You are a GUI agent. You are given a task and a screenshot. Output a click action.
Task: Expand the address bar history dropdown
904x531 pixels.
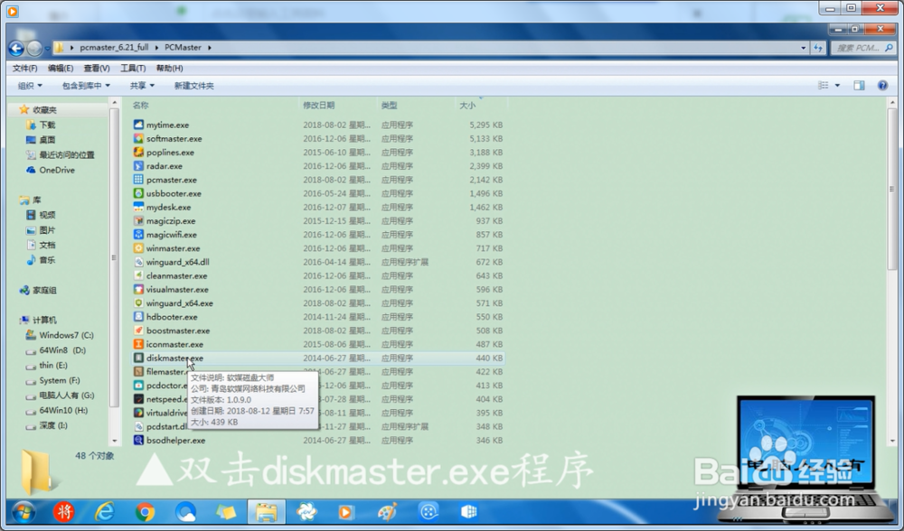coord(803,48)
